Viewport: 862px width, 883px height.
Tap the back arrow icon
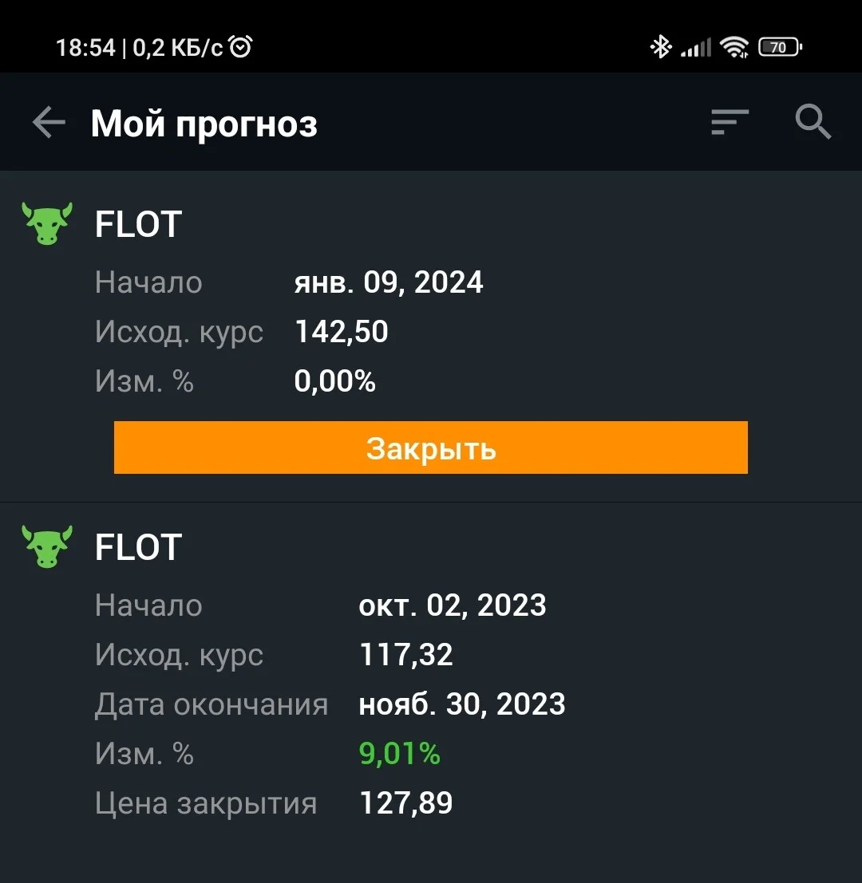coord(49,121)
